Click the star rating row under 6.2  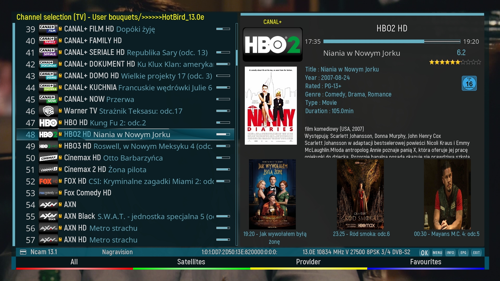tap(455, 62)
